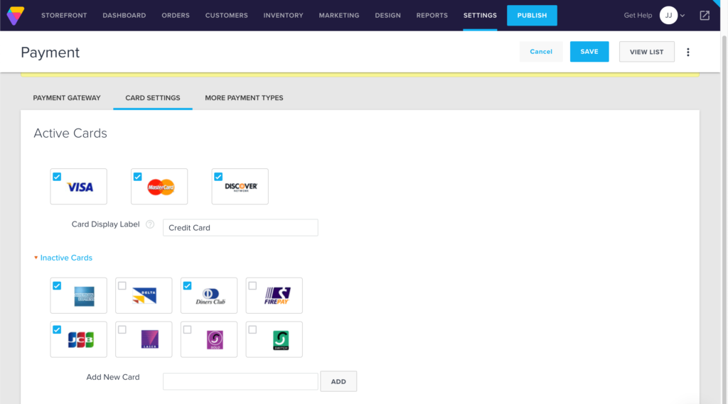Click the Switch card logo
The image size is (728, 404).
click(281, 340)
